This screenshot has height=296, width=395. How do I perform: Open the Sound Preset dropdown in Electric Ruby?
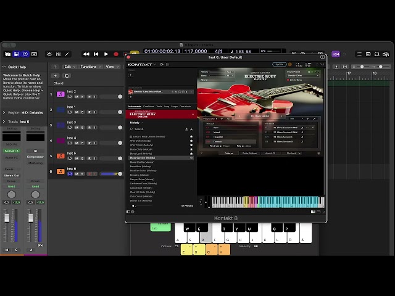pyautogui.click(x=303, y=75)
